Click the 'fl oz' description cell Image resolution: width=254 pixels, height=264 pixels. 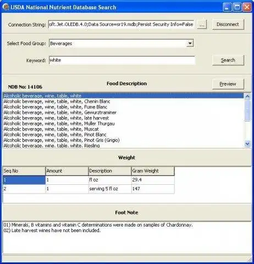point(110,180)
